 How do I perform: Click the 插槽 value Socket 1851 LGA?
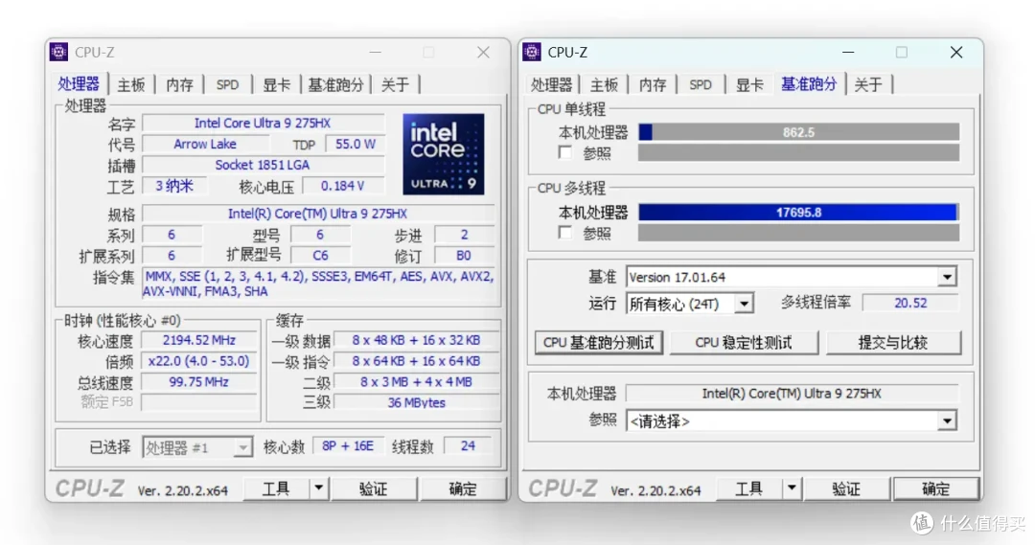(263, 165)
